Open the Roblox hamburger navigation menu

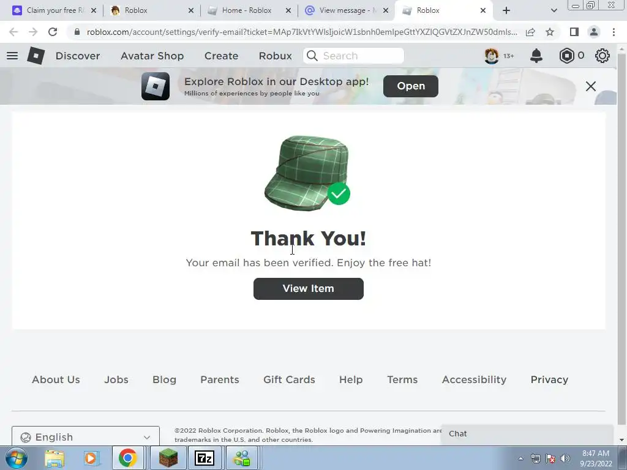[x=12, y=56]
